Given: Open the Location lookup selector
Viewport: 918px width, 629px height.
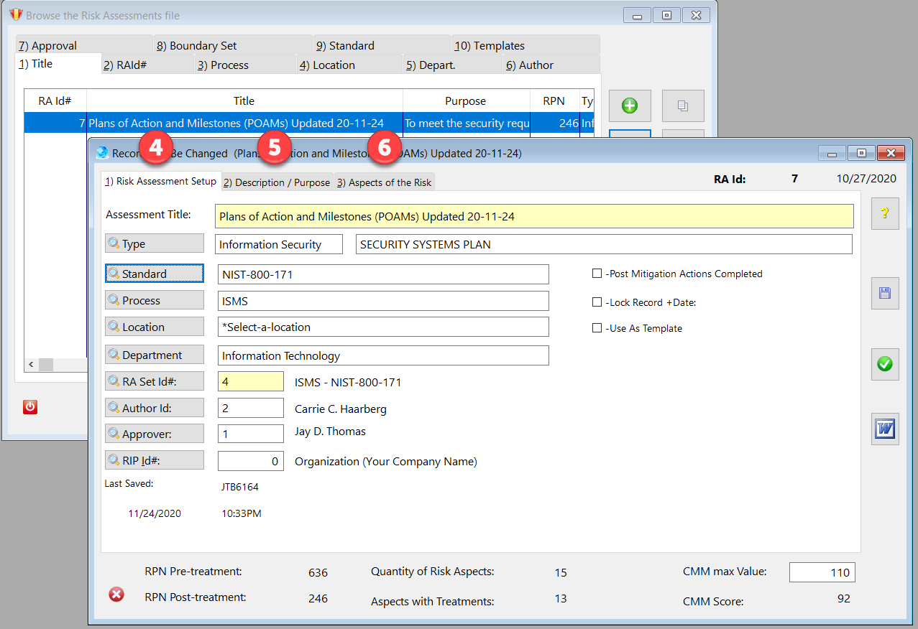Looking at the screenshot, I should [155, 327].
